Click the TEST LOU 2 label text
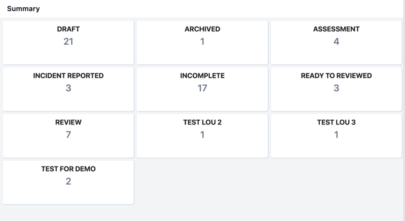This screenshot has width=405, height=221. coord(202,122)
